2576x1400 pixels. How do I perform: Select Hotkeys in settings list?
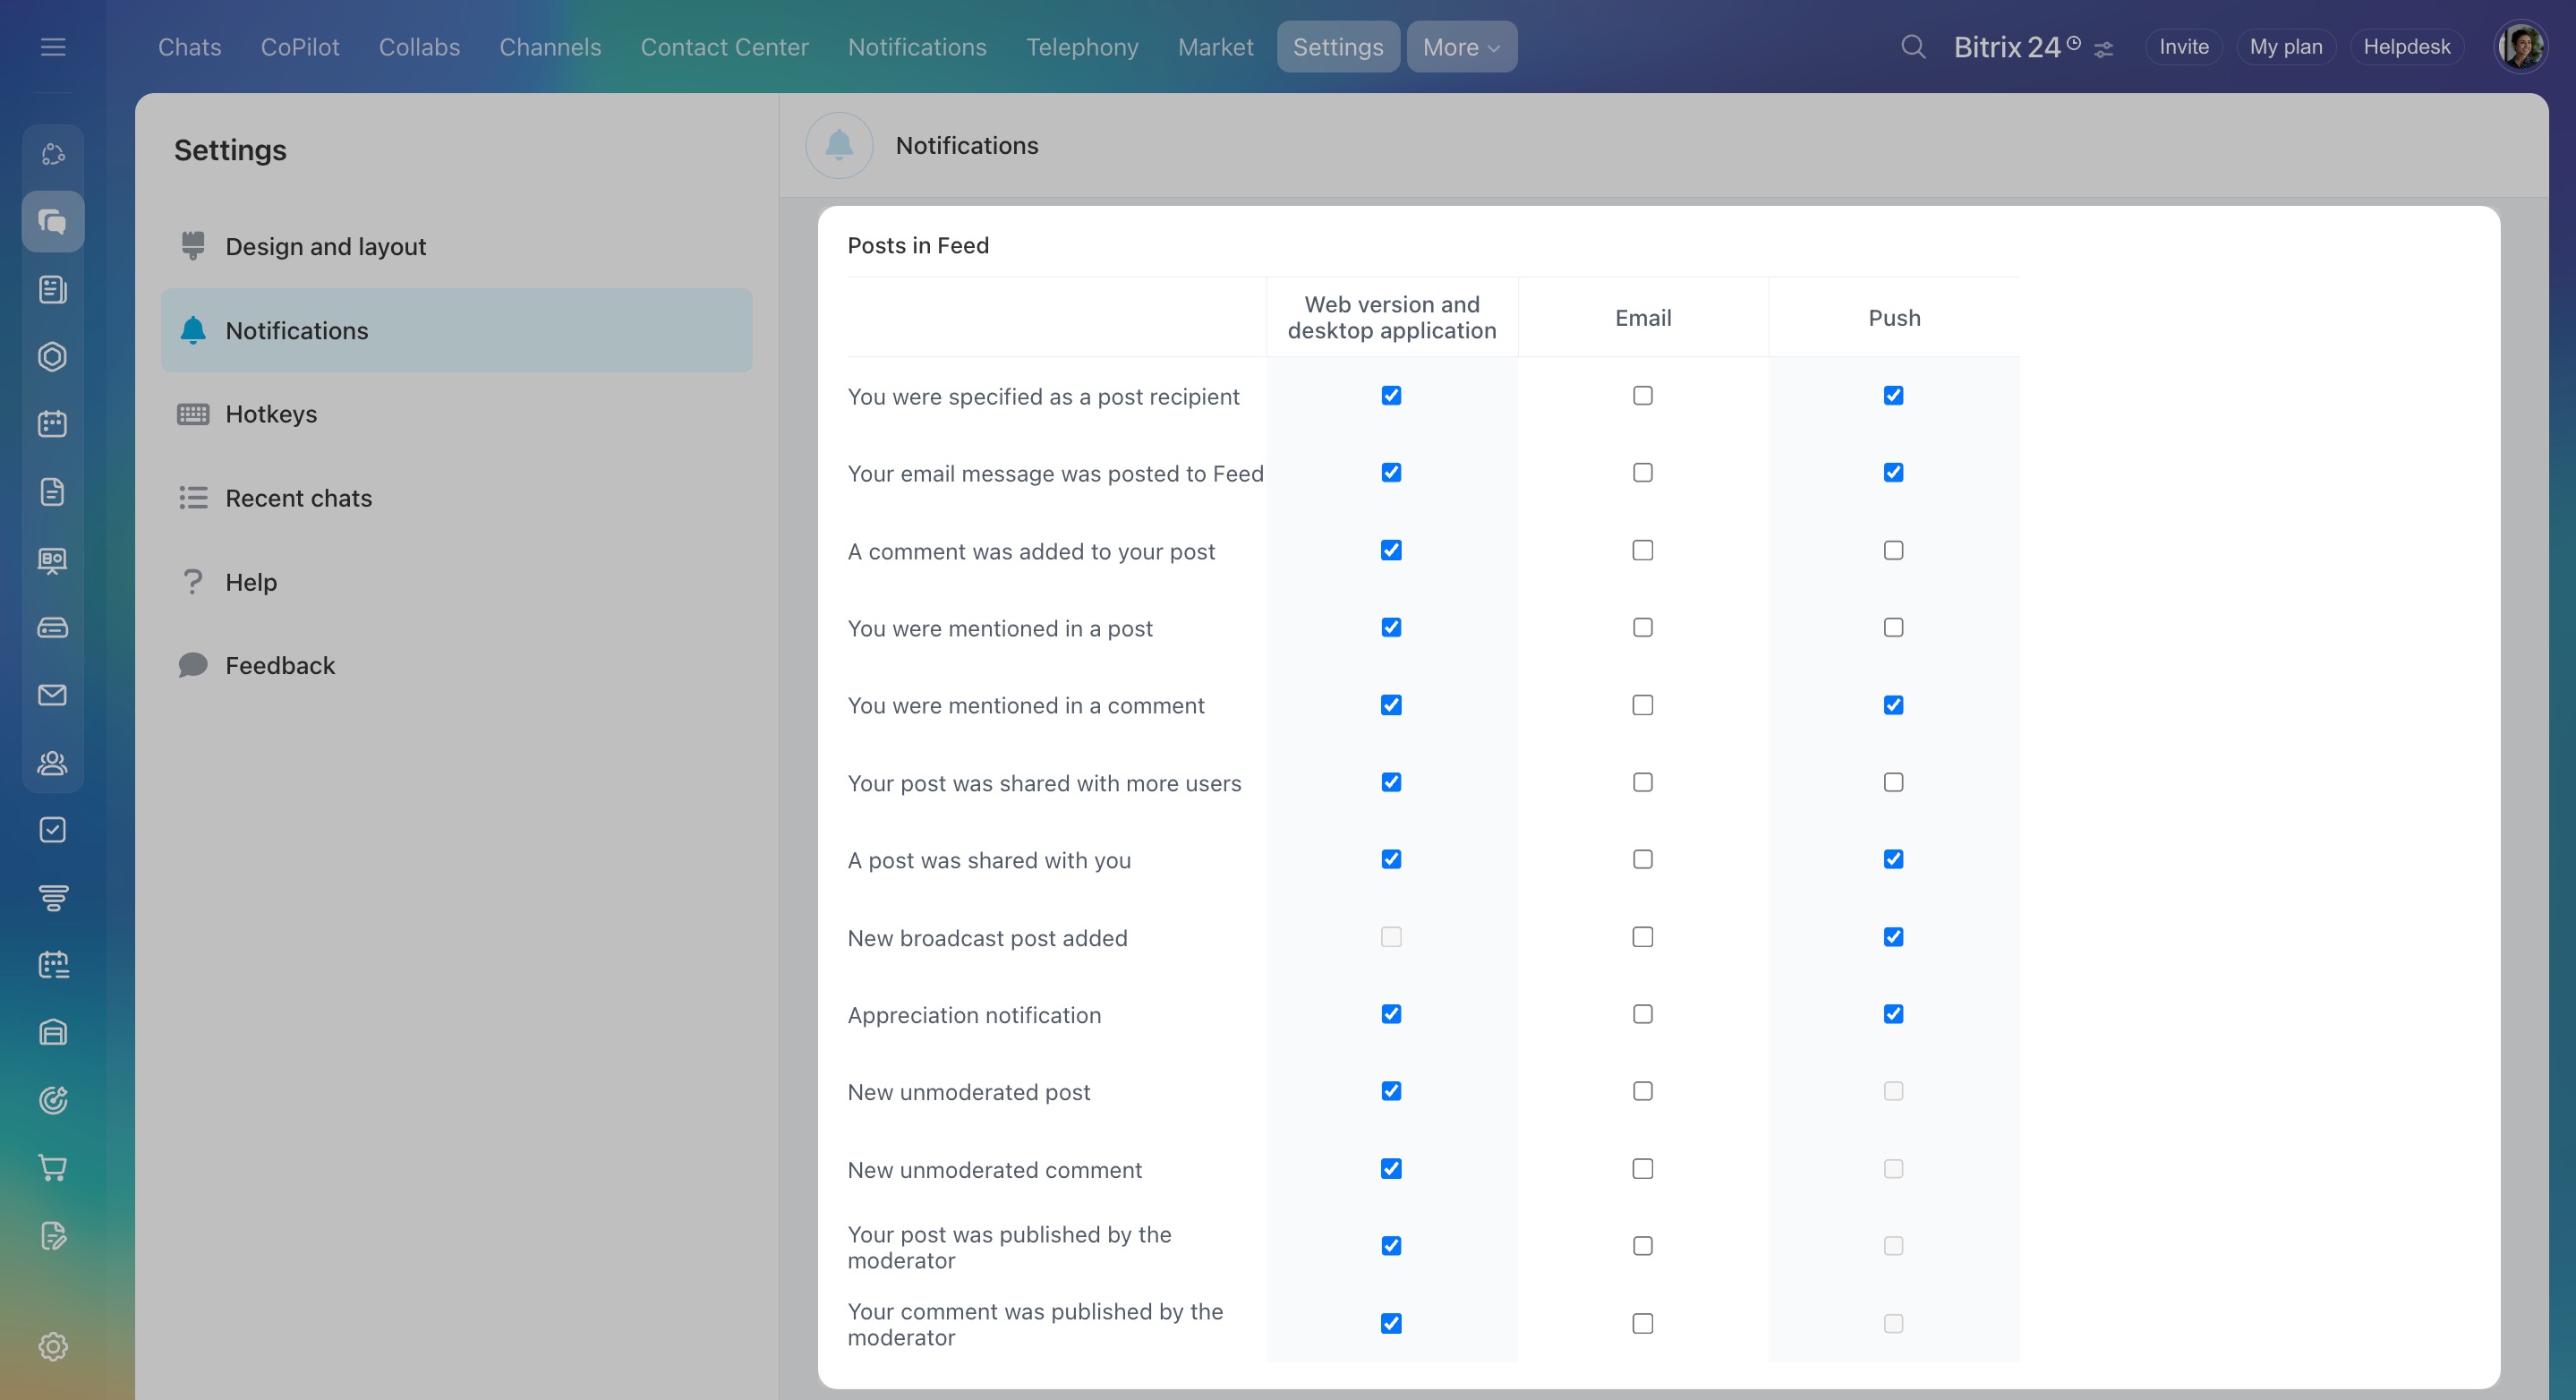coord(271,414)
